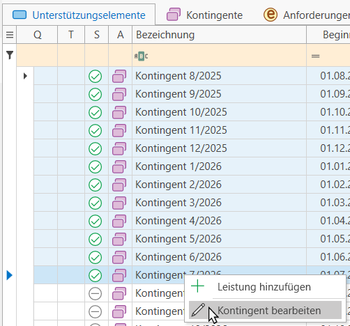This screenshot has width=350, height=326.
Task: Click the purple type icon of Kontingent 1/2026
Action: click(119, 166)
